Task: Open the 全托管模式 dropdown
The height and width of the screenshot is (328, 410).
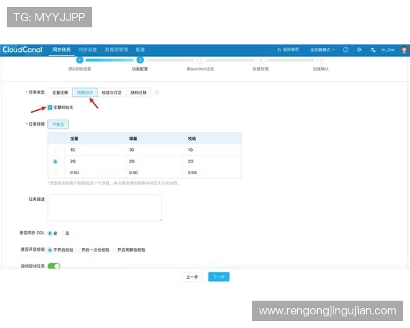Action: [x=323, y=50]
